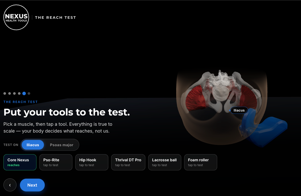
Task: Click the 'TEST ON' label
Action: (x=11, y=145)
